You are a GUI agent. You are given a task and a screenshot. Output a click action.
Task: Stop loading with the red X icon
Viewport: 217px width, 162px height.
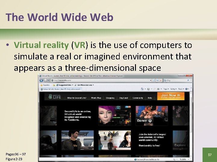point(161,80)
